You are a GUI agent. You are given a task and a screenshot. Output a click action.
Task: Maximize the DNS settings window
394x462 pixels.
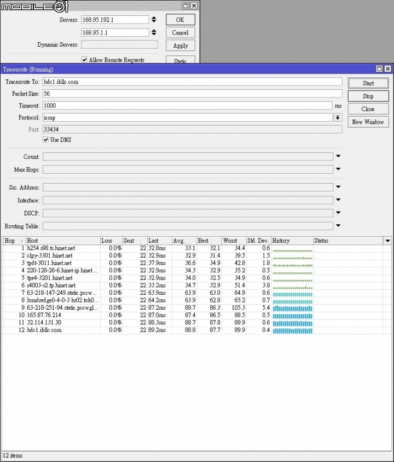[x=186, y=5]
